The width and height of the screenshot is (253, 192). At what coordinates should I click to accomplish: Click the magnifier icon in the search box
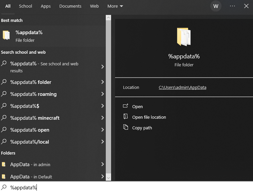pos(4,187)
